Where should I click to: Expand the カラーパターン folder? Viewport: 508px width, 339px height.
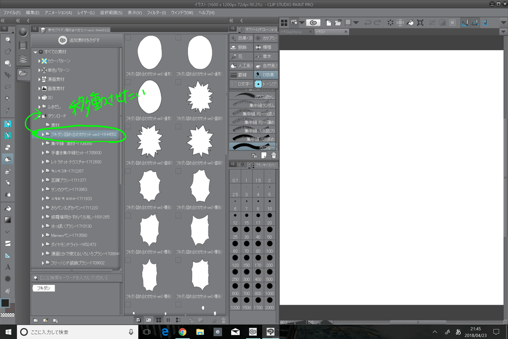(39, 61)
